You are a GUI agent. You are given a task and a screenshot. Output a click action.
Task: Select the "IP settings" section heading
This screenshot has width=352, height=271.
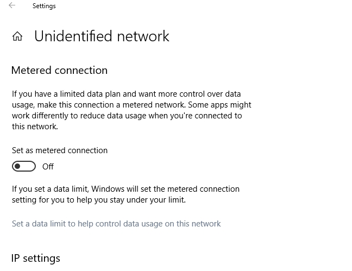point(36,258)
